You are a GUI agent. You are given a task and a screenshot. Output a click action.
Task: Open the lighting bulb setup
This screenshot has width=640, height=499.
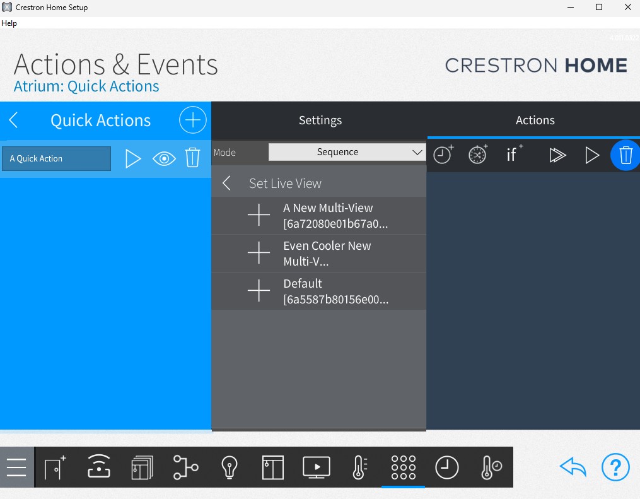click(x=230, y=467)
